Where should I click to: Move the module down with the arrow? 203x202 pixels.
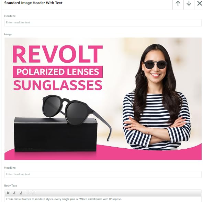(189, 3)
